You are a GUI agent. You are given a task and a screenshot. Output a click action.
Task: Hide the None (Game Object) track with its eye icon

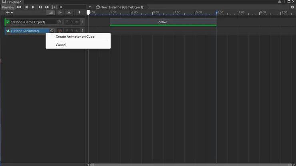pyautogui.click(x=77, y=22)
